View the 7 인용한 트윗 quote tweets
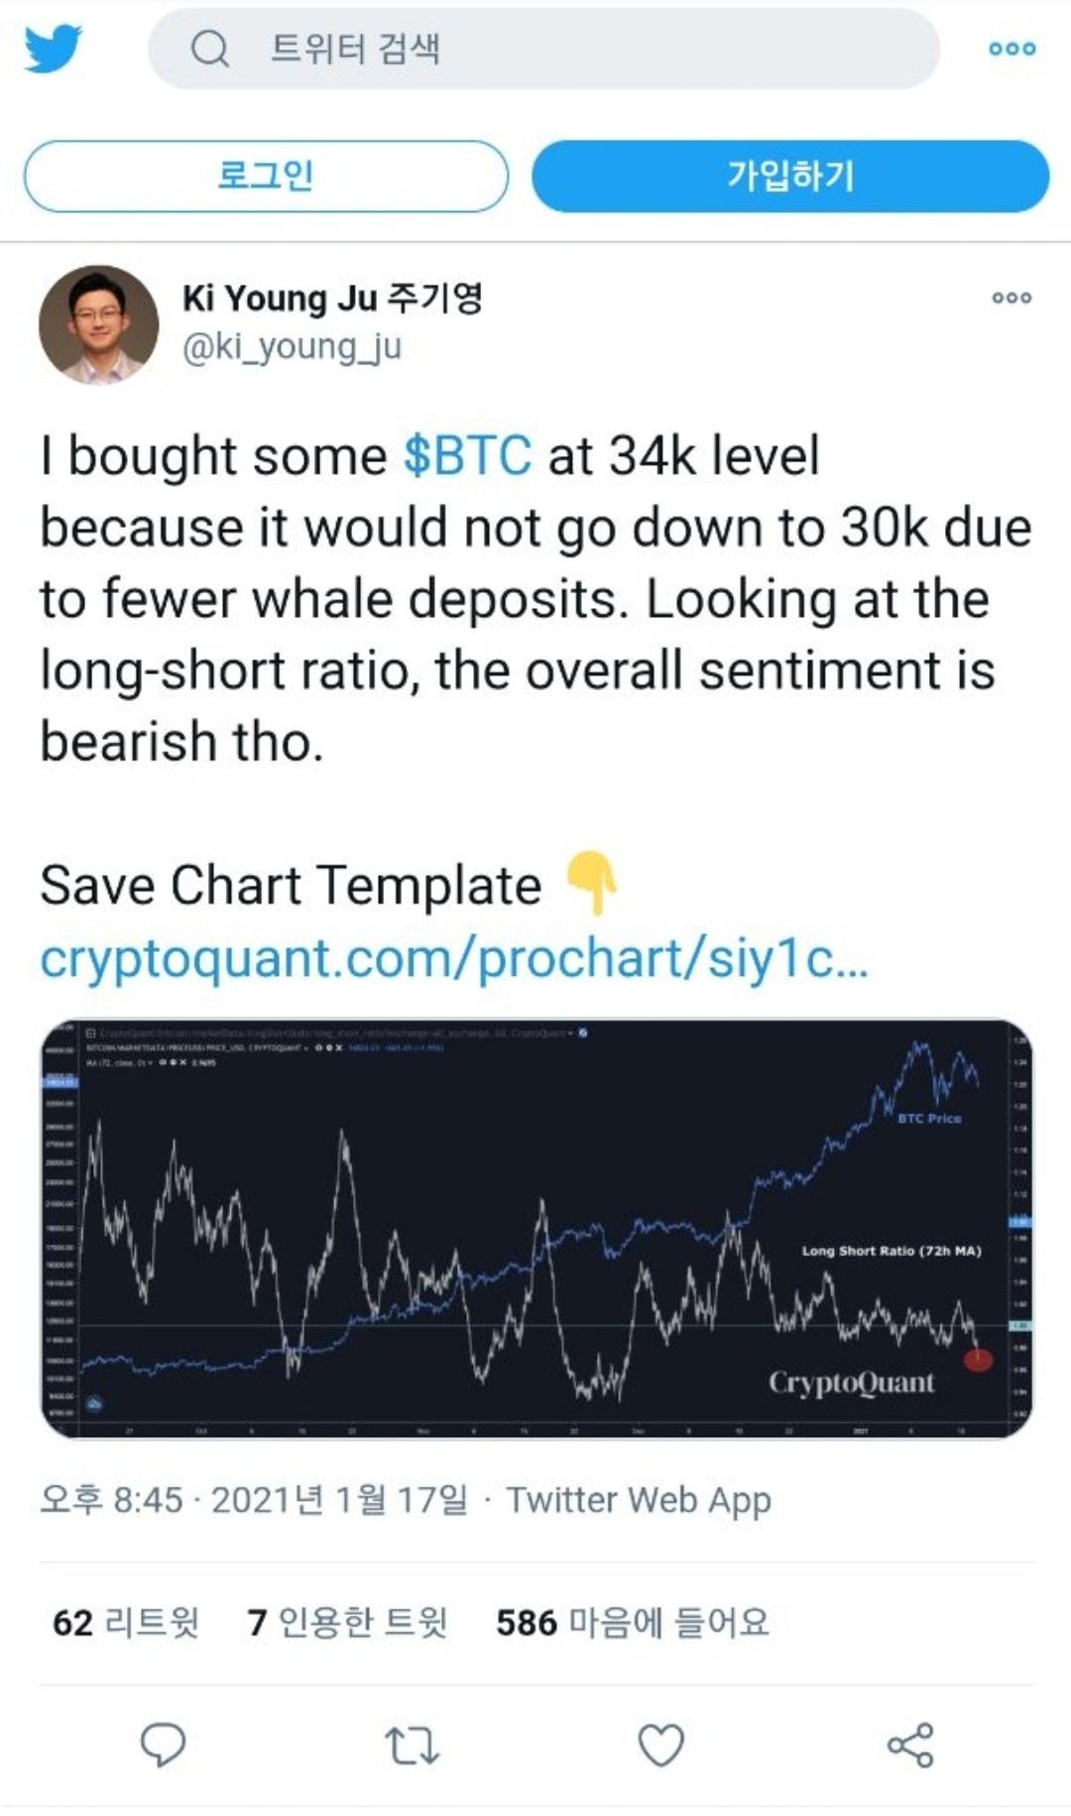Viewport: 1071px width, 1816px height. 347,1623
